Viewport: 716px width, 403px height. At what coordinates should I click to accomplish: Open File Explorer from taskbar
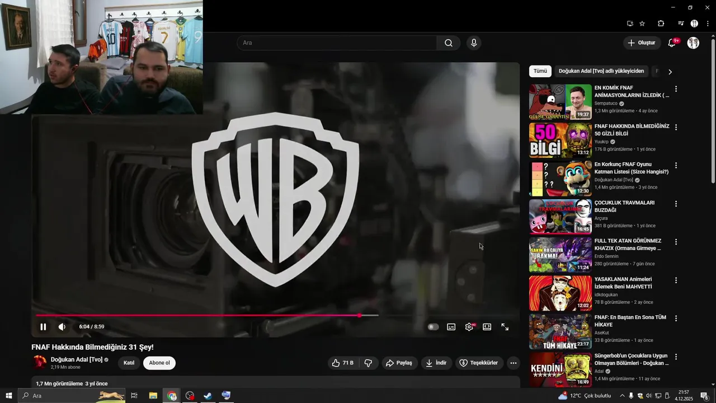[x=153, y=396]
